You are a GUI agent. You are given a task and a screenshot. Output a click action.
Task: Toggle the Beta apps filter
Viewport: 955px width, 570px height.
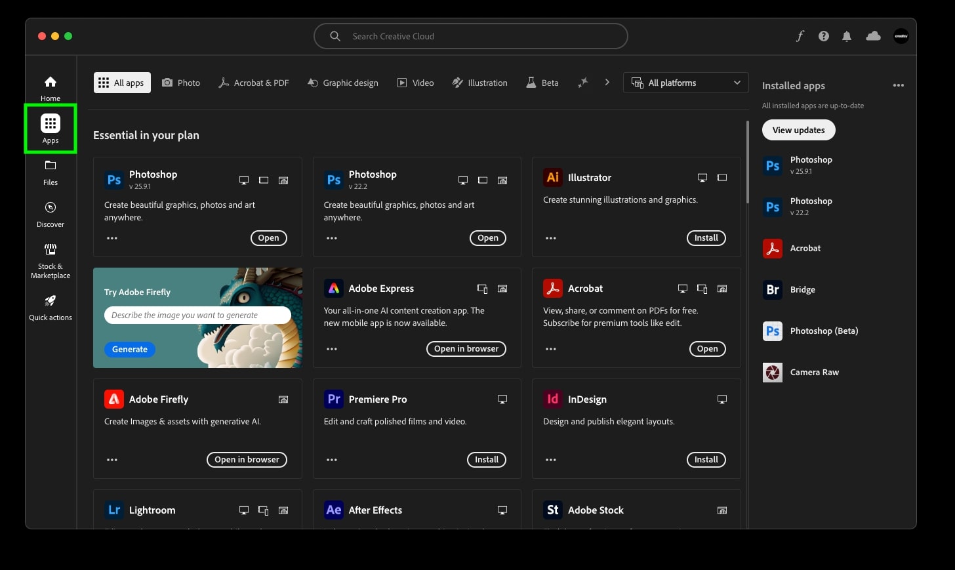tap(542, 83)
